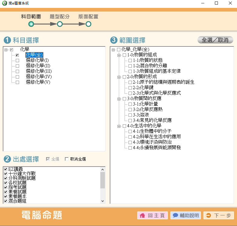Uncheck the 指考試題 source
The height and width of the screenshot is (226, 237).
click(6, 187)
